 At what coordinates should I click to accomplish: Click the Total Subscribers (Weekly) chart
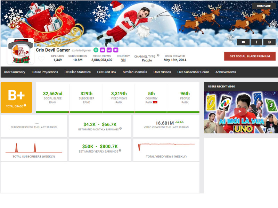[x=34, y=148]
